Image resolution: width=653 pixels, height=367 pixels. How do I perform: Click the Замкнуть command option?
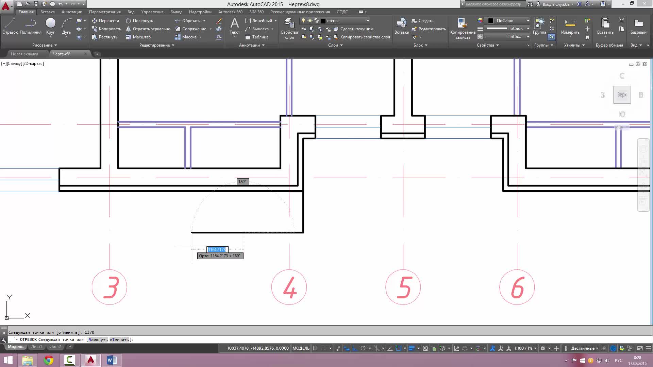(x=98, y=340)
